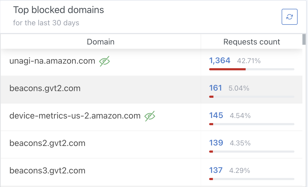Viewport: 308px width, 187px height.
Task: Click beacons2.gvt2.com in the list
Action: coord(47,143)
